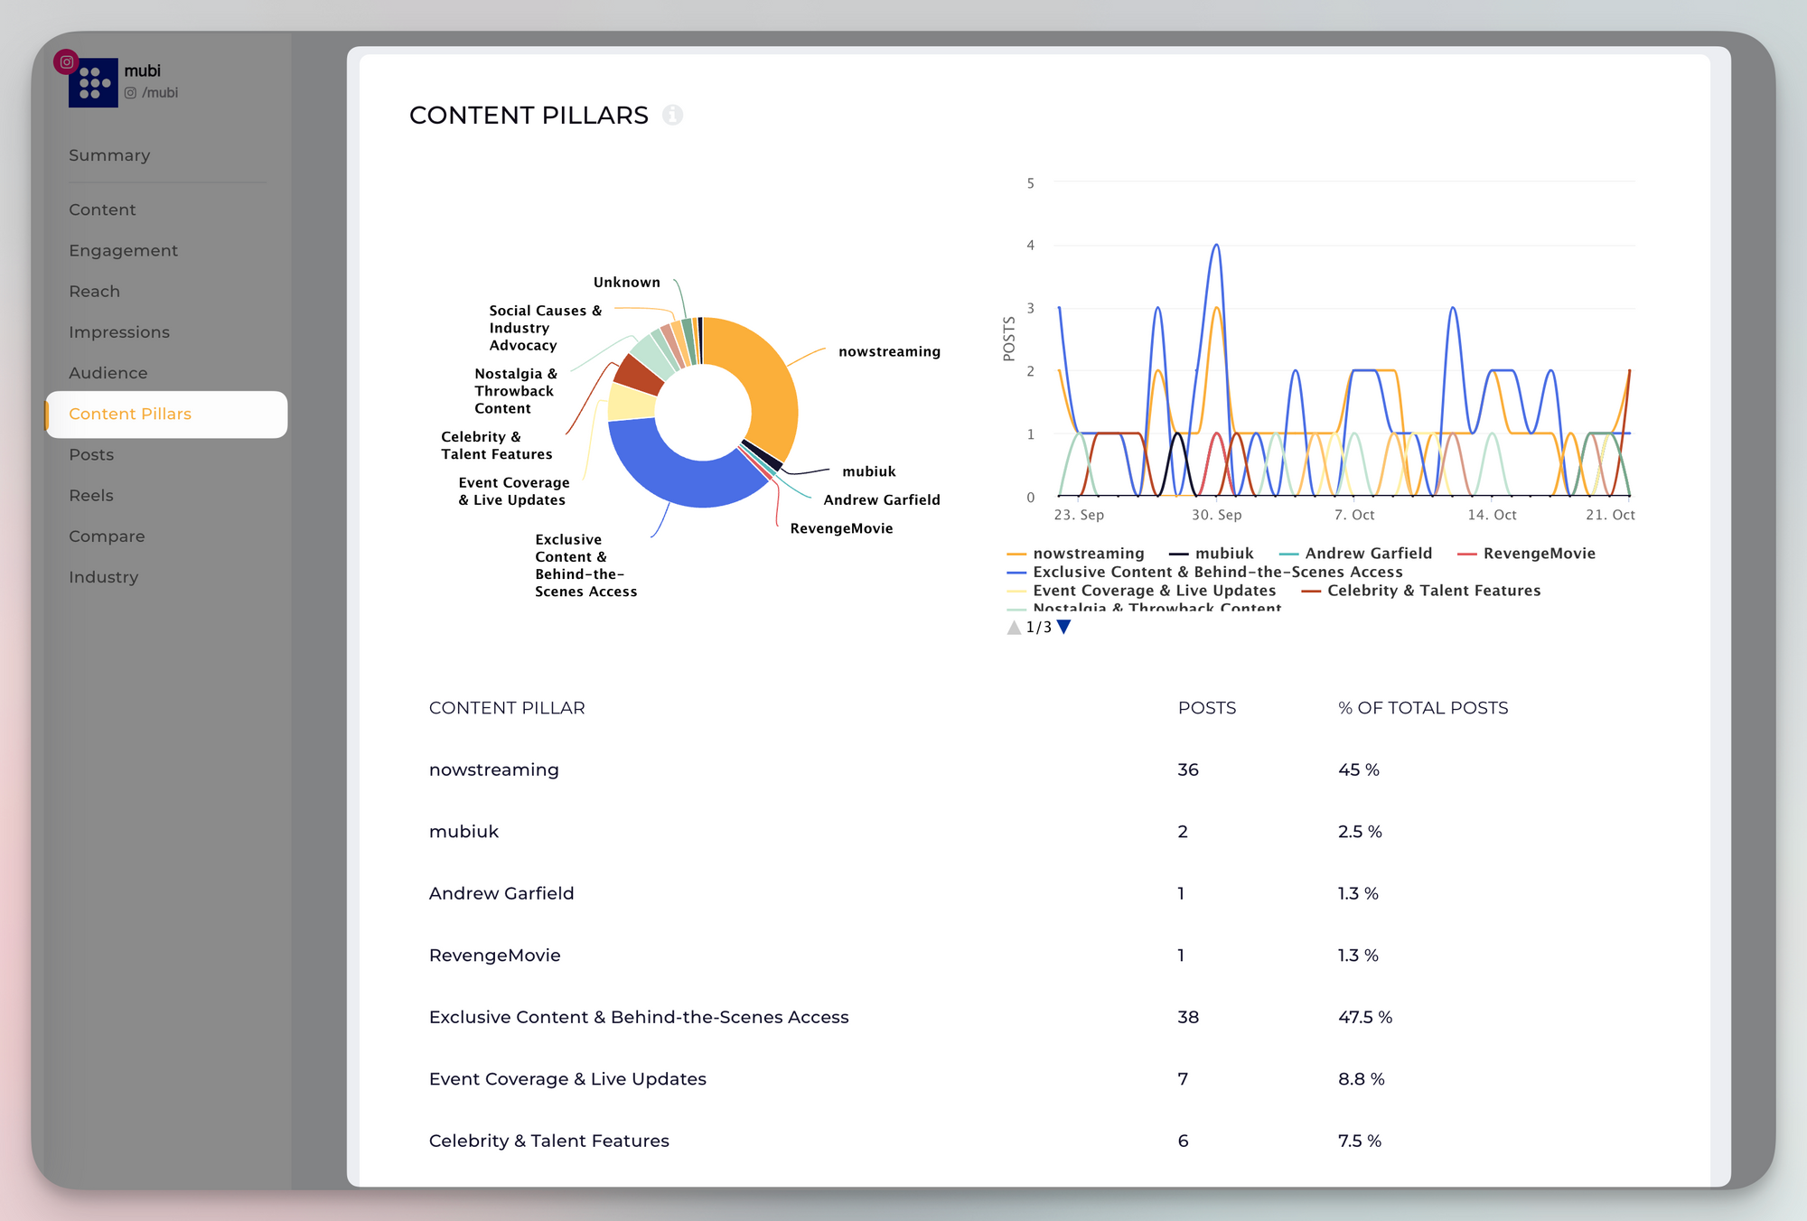Toggle Event Coverage & Live Updates legend entry

point(1142,591)
